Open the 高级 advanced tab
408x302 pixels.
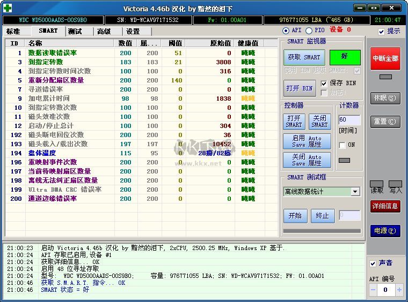point(104,32)
